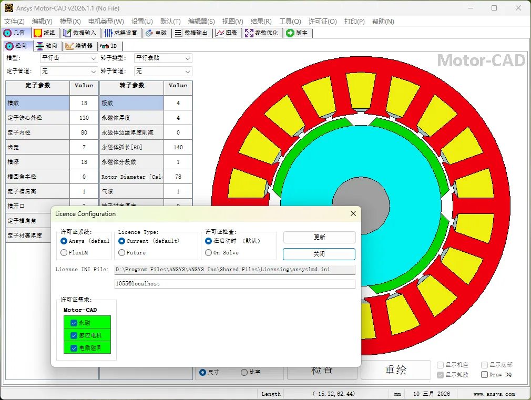The height and width of the screenshot is (400, 531).
Task: Select the 径向 radial view icon
Action: [x=9, y=46]
